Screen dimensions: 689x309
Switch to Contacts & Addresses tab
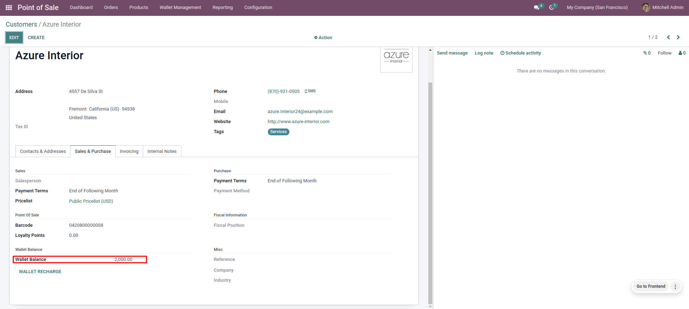coord(43,151)
